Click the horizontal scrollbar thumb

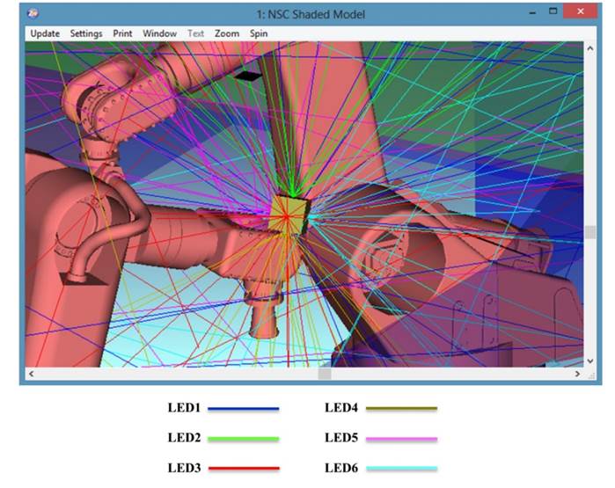tap(325, 374)
